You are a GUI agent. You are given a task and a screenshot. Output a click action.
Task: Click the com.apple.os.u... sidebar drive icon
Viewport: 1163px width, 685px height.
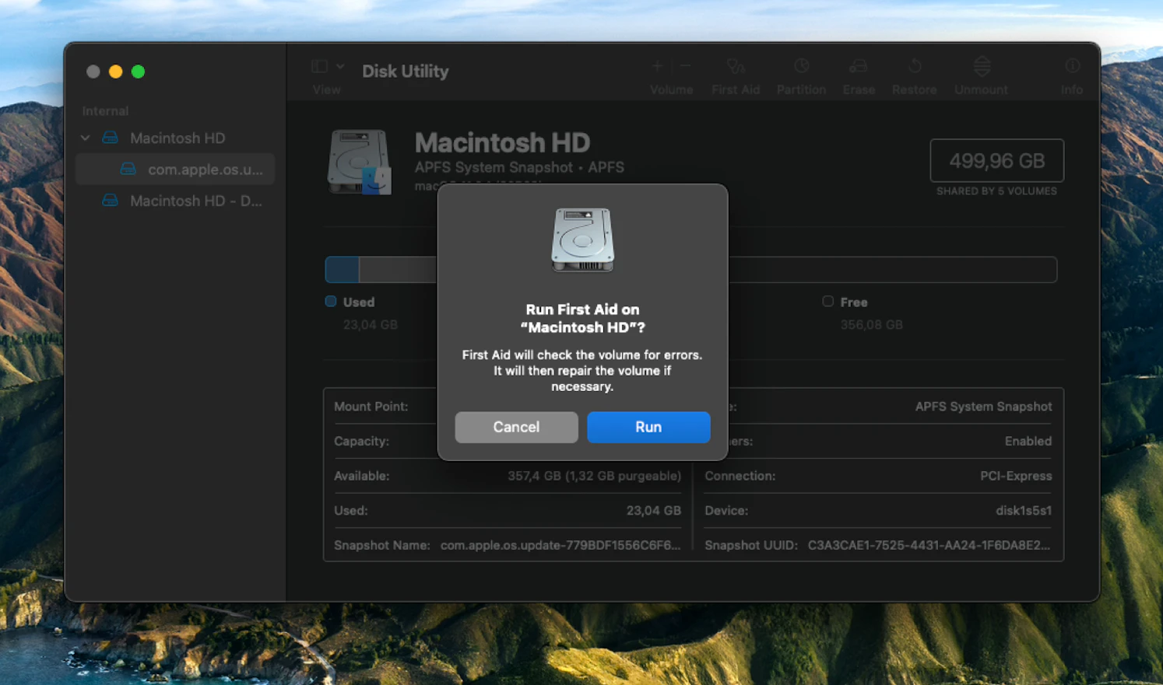point(128,169)
